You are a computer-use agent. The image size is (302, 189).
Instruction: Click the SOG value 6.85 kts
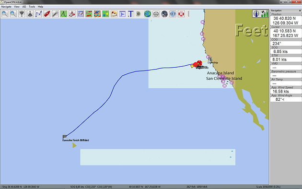click(280, 51)
